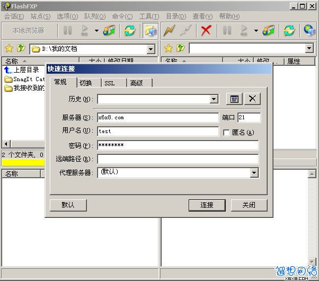The width and height of the screenshot is (319, 281).
Task: Expand the remote path dropdown
Action: (x=309, y=48)
